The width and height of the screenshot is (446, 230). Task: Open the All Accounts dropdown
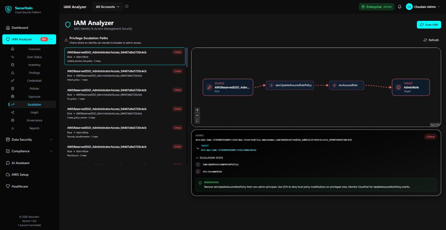[107, 7]
